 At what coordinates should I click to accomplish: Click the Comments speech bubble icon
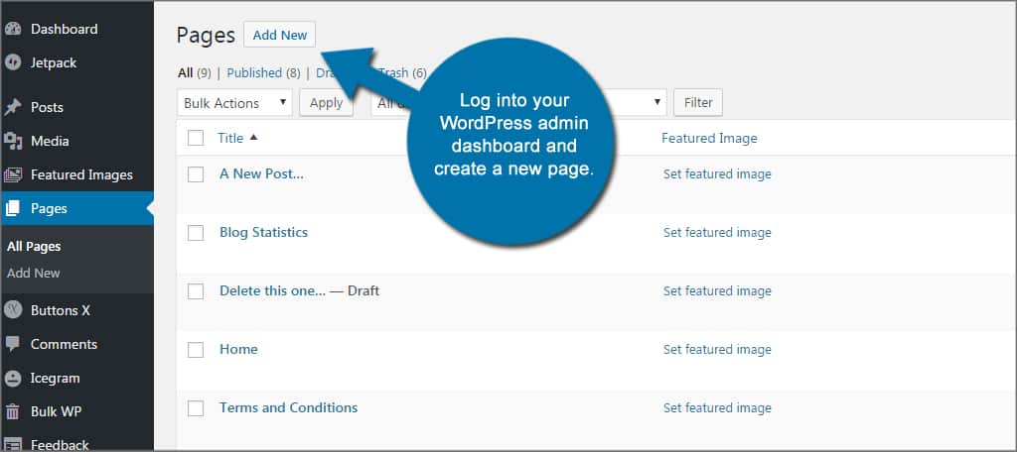point(13,345)
